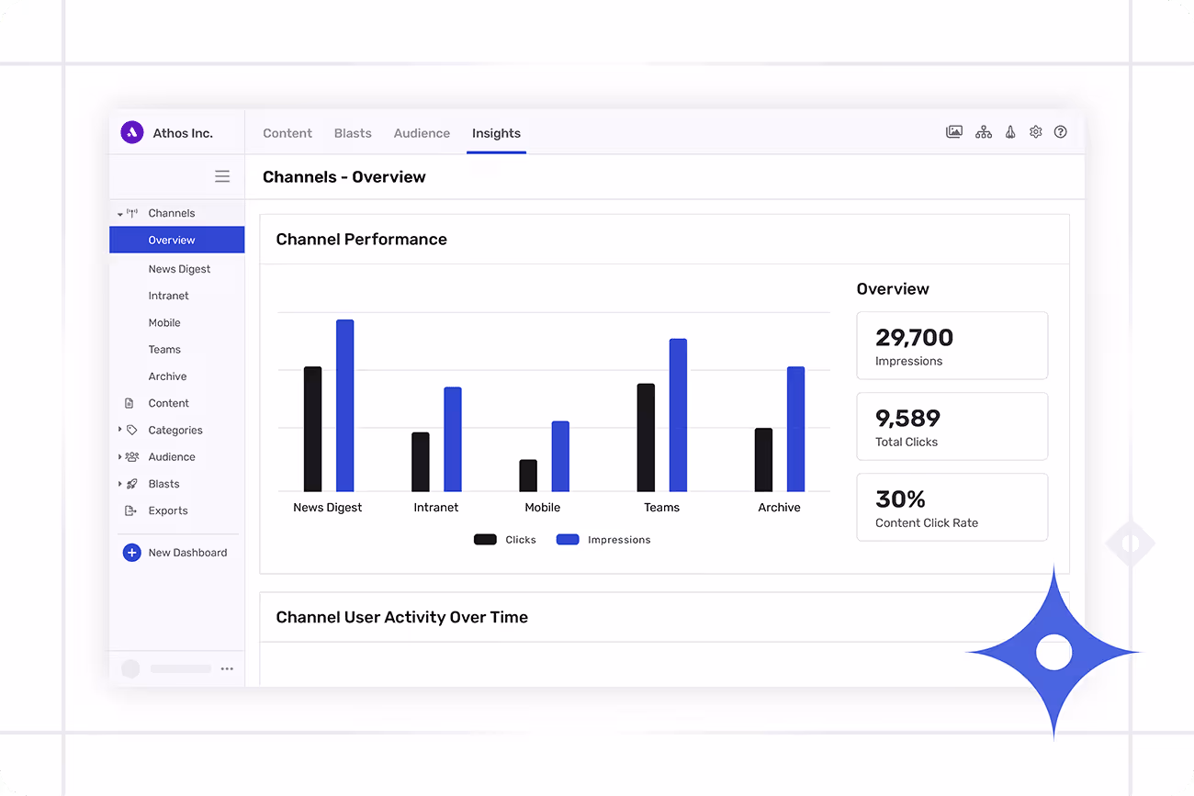Click the Intranet label under chart

coord(436,508)
